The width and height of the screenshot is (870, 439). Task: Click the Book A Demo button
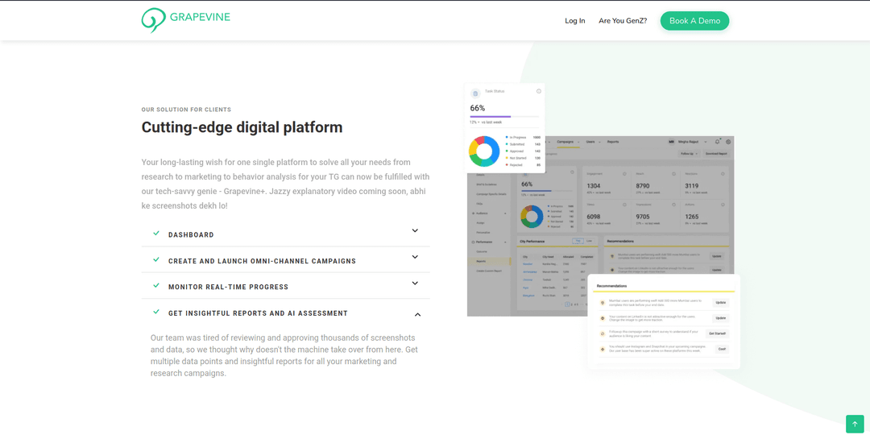click(x=694, y=21)
